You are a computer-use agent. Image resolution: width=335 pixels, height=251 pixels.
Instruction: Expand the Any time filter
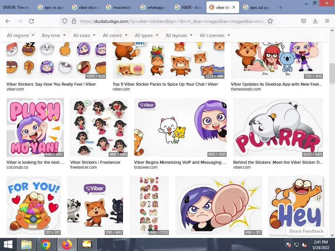(x=54, y=35)
